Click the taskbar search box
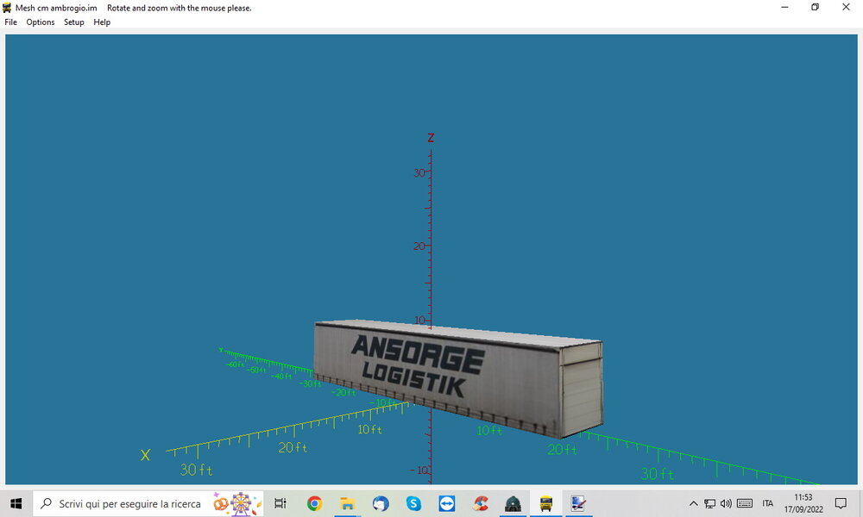863x517 pixels. pyautogui.click(x=148, y=503)
